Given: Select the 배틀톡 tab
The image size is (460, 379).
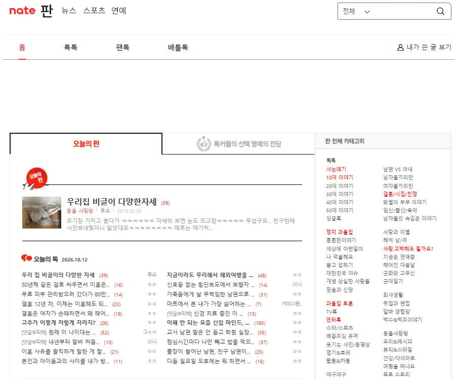Looking at the screenshot, I should pos(178,47).
